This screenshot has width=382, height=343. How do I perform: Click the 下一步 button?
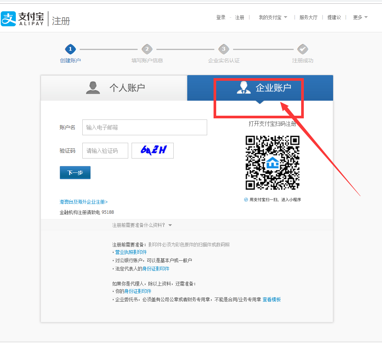point(75,172)
